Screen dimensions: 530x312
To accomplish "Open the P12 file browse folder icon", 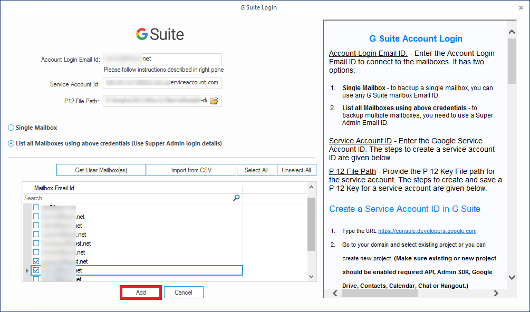I will click(214, 101).
